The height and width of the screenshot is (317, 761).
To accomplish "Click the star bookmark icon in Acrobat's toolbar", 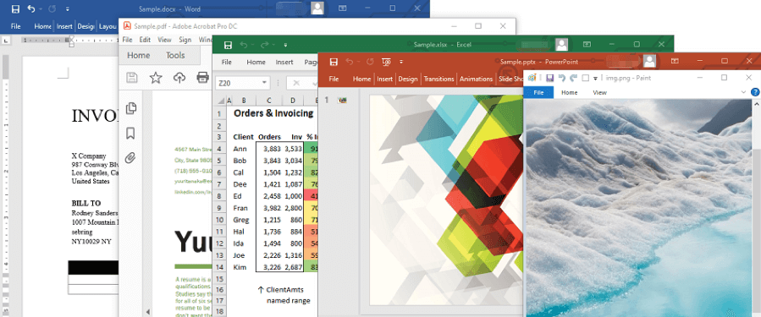I will click(155, 78).
